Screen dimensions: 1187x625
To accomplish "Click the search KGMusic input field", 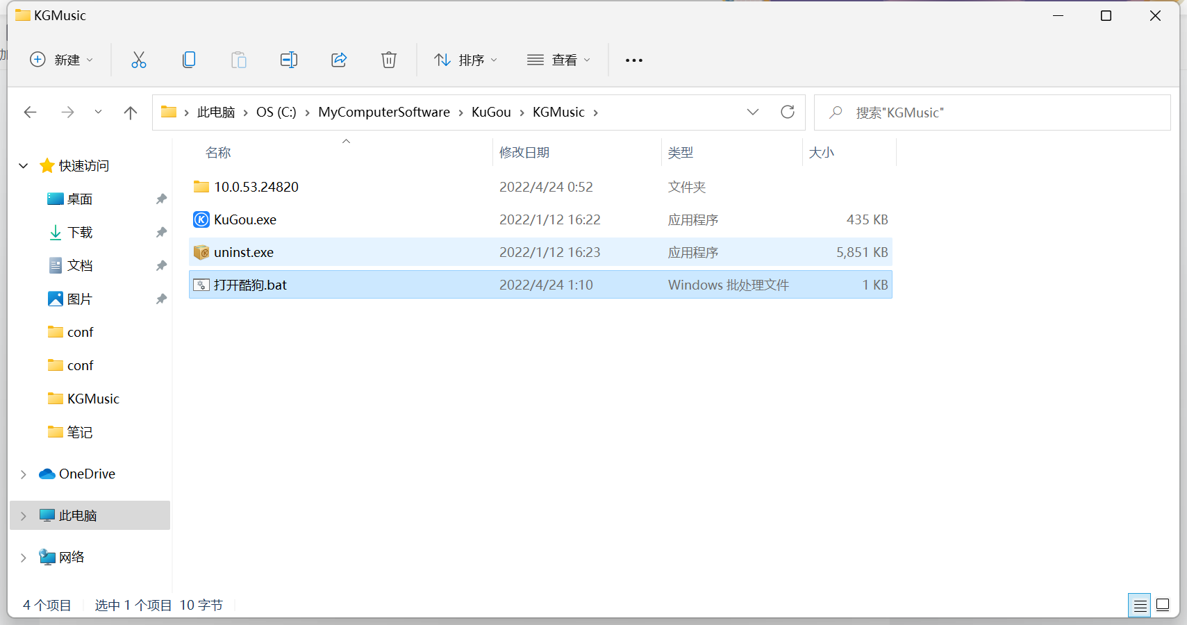I will pyautogui.click(x=992, y=112).
